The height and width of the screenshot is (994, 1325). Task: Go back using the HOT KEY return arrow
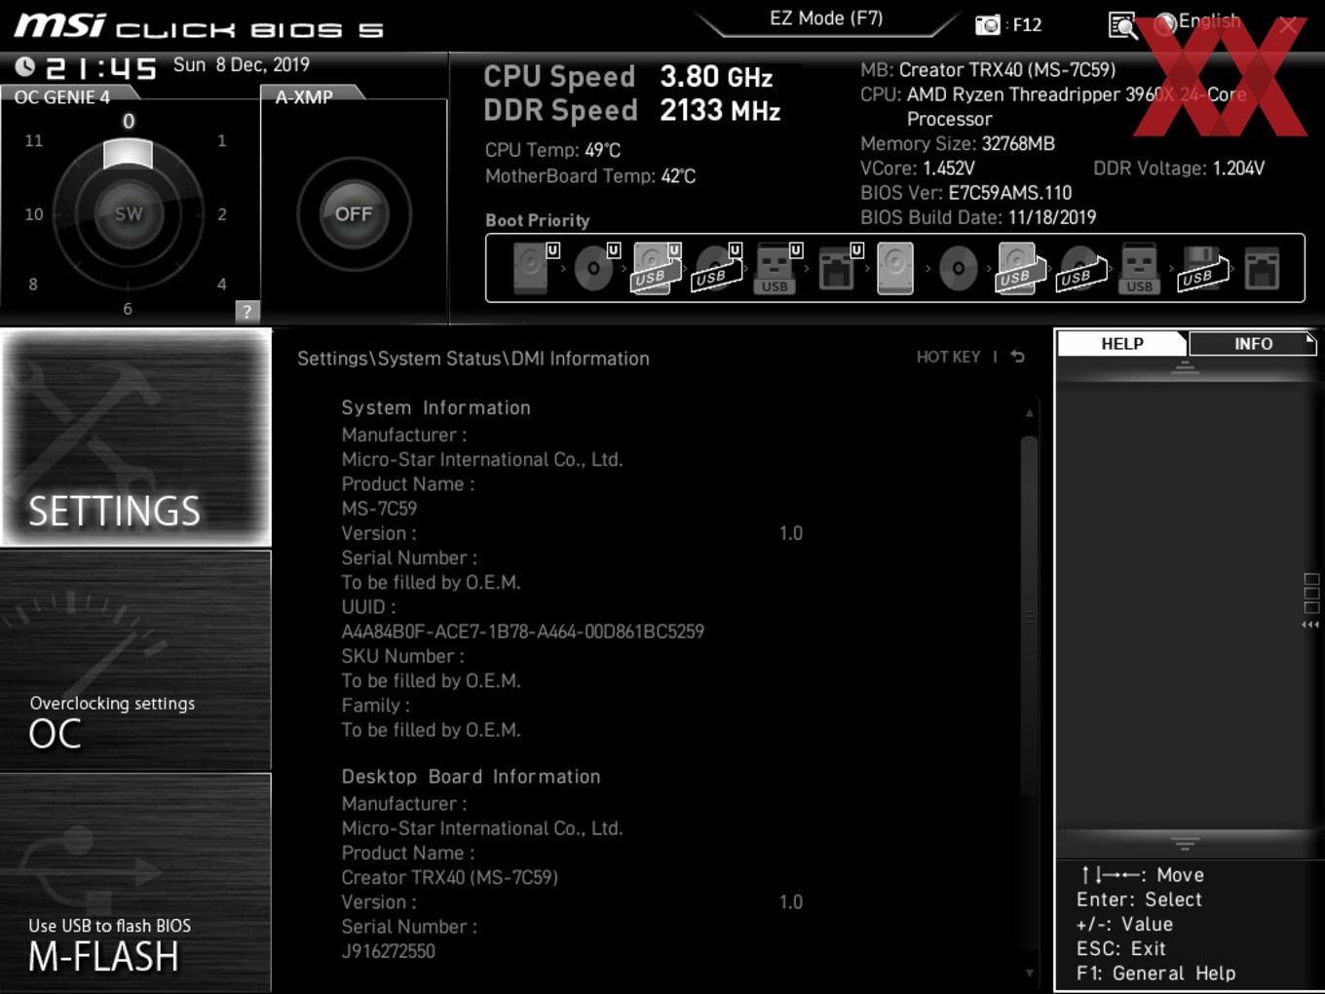tap(1018, 357)
